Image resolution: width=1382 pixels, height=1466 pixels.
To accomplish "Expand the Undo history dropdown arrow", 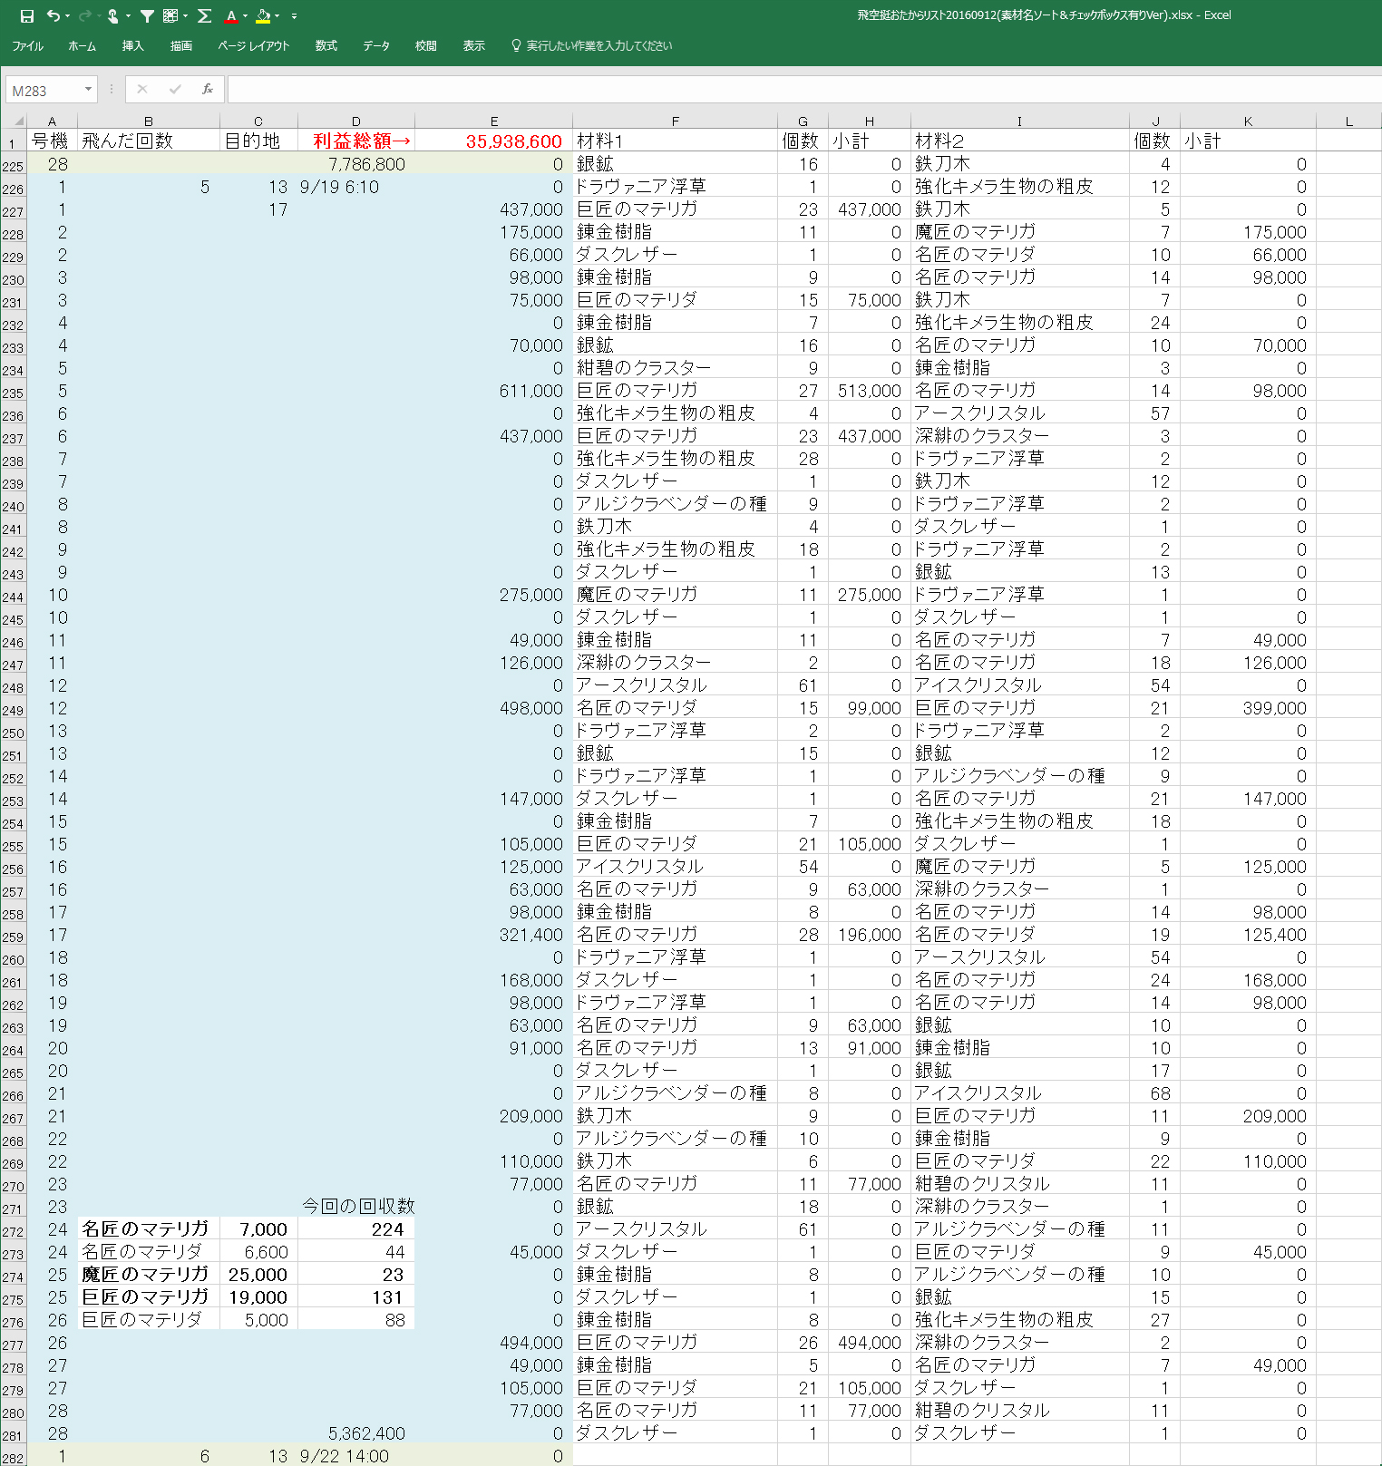I will [68, 15].
